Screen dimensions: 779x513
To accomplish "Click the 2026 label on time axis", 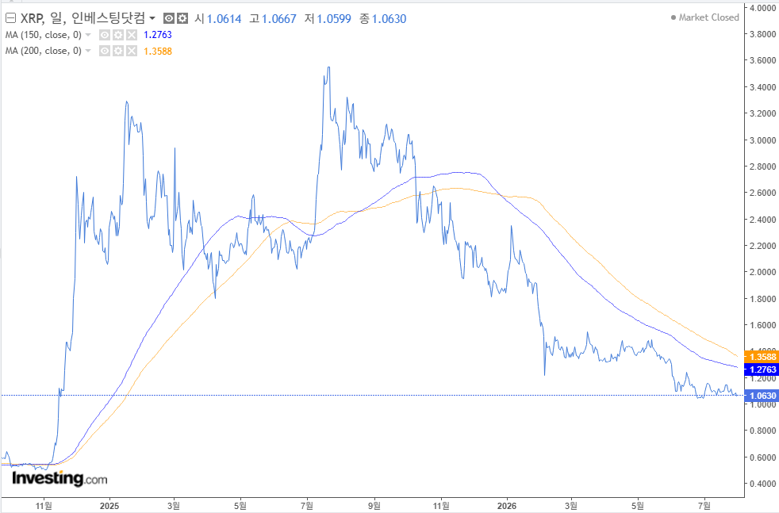I will tap(507, 506).
